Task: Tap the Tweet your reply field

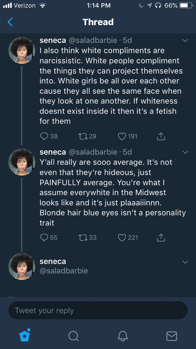Action: point(98,310)
